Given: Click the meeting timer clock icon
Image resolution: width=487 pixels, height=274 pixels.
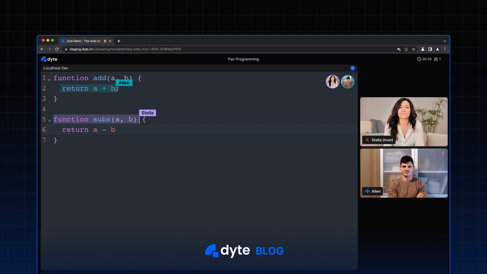Looking at the screenshot, I should click(420, 59).
